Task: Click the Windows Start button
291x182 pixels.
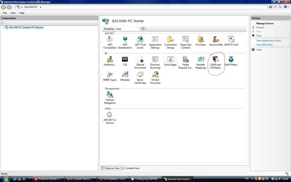Action: tap(6, 179)
